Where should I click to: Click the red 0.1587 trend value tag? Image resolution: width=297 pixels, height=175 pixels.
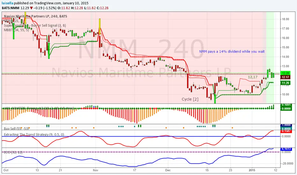tap(286, 131)
